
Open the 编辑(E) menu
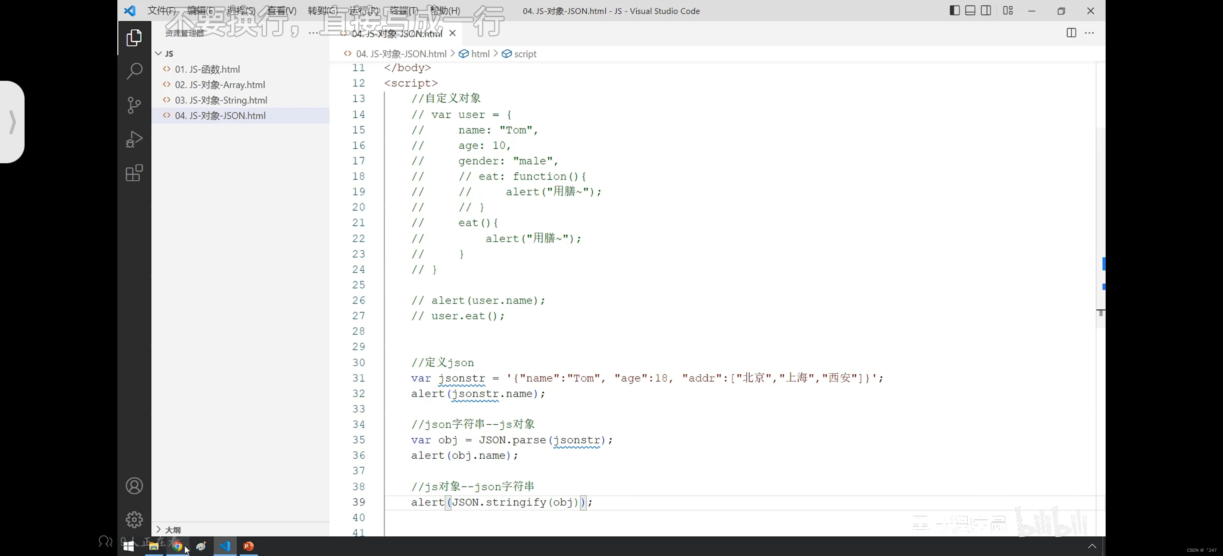[201, 10]
